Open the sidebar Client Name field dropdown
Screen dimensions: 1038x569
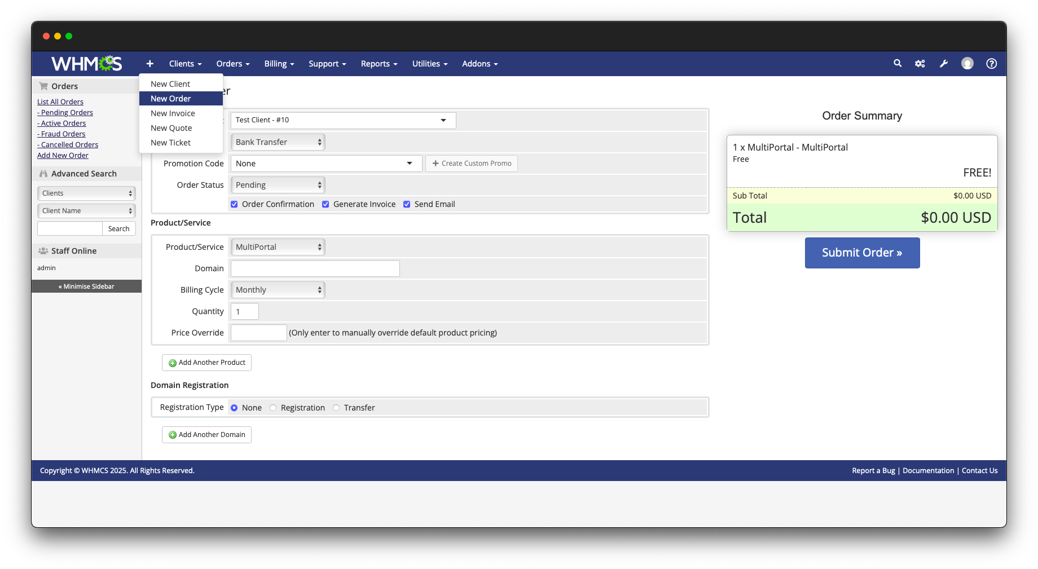(x=86, y=211)
